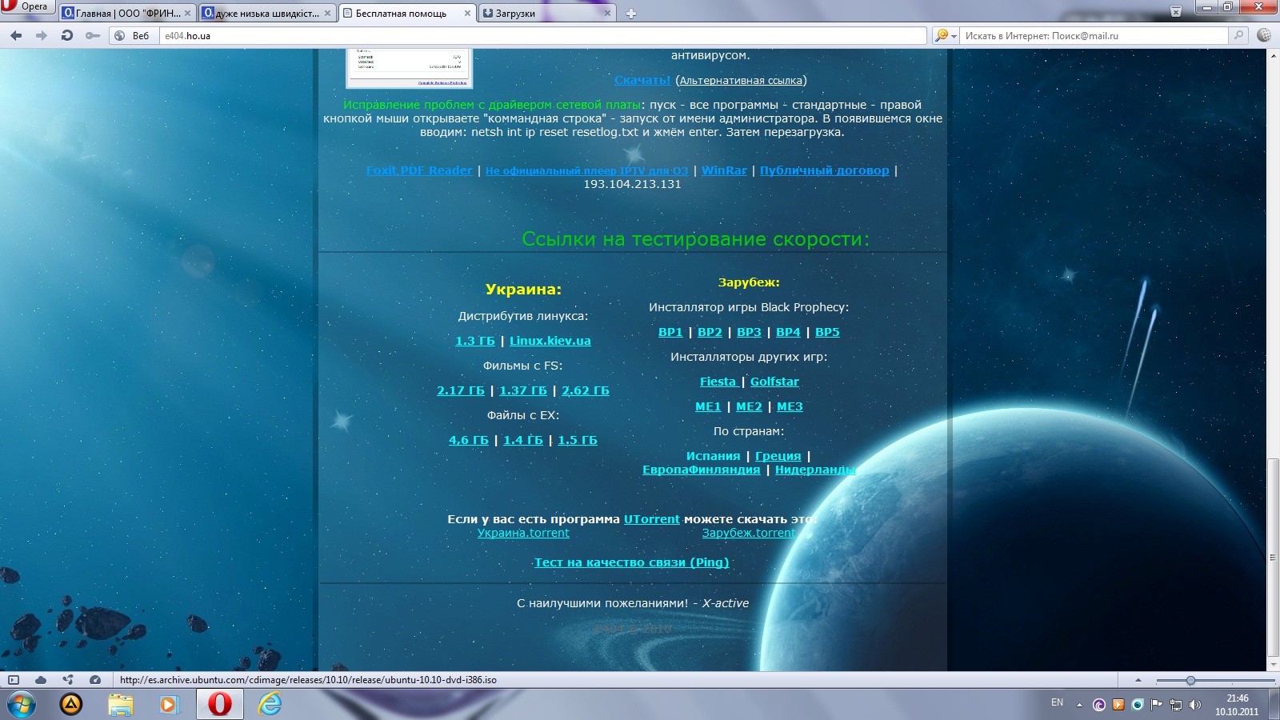Open the closed tabs trash icon
The height and width of the screenshot is (720, 1280).
coord(1176,11)
